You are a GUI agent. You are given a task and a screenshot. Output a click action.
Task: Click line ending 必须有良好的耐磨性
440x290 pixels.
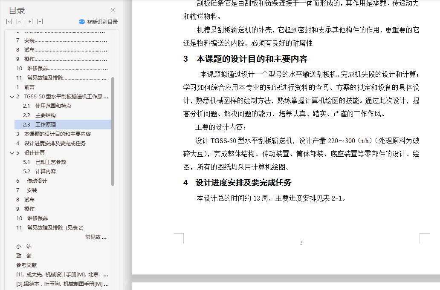pos(248,43)
